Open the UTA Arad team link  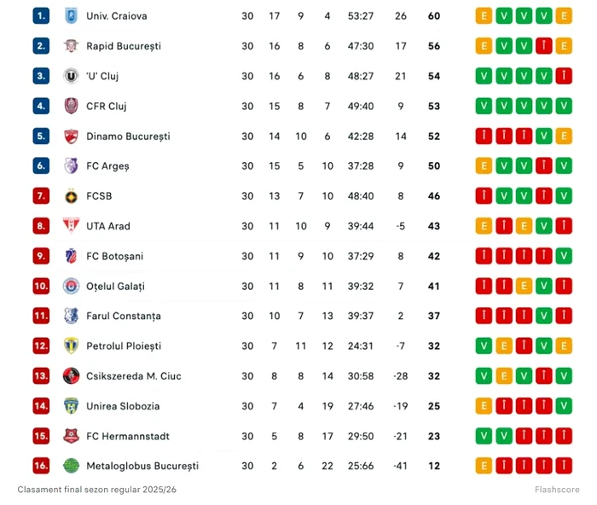(108, 226)
